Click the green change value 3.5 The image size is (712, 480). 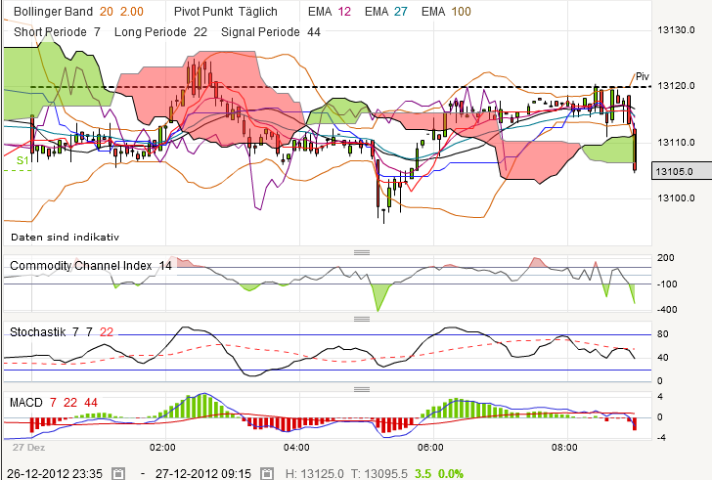(x=423, y=474)
